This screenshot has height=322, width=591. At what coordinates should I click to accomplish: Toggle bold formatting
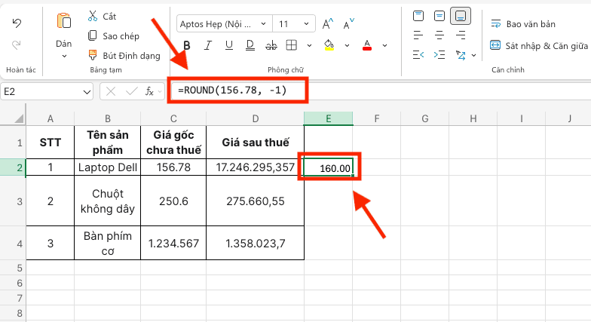[187, 45]
